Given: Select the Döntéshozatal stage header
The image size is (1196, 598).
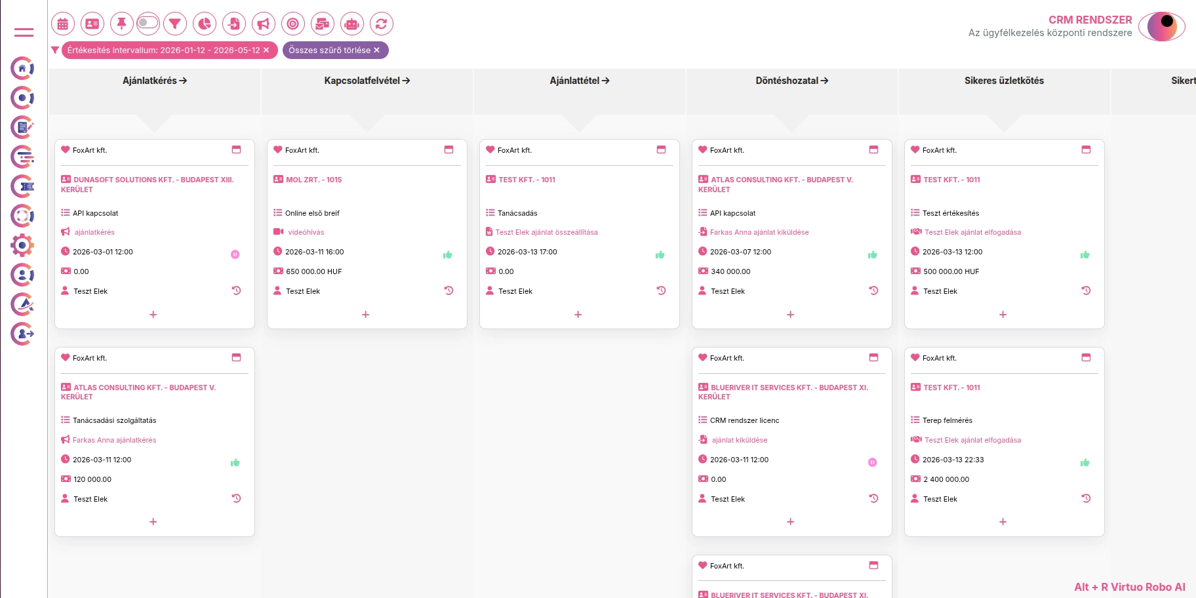Looking at the screenshot, I should pyautogui.click(x=791, y=81).
